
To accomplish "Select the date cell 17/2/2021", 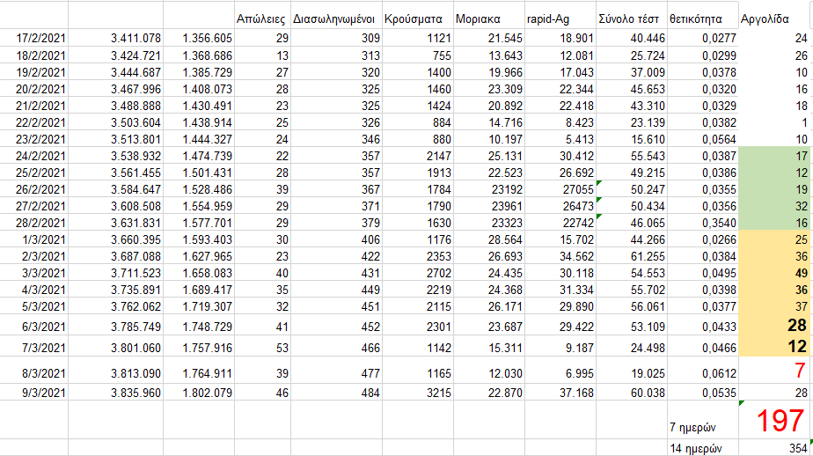I will tap(35, 38).
